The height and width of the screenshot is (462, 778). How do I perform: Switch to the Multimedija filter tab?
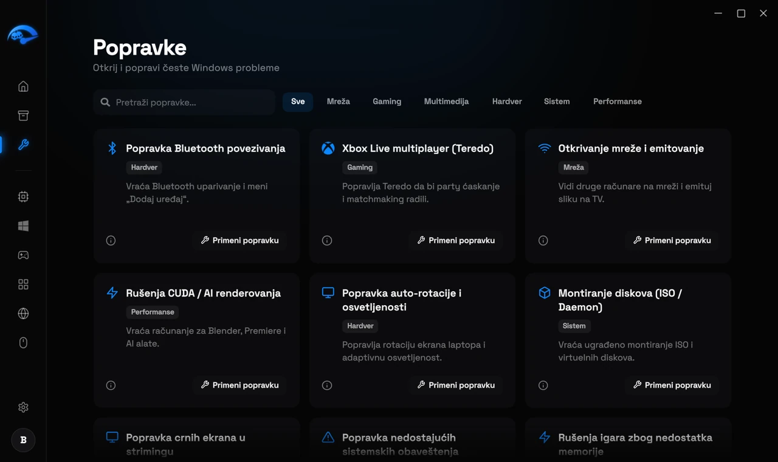(446, 102)
